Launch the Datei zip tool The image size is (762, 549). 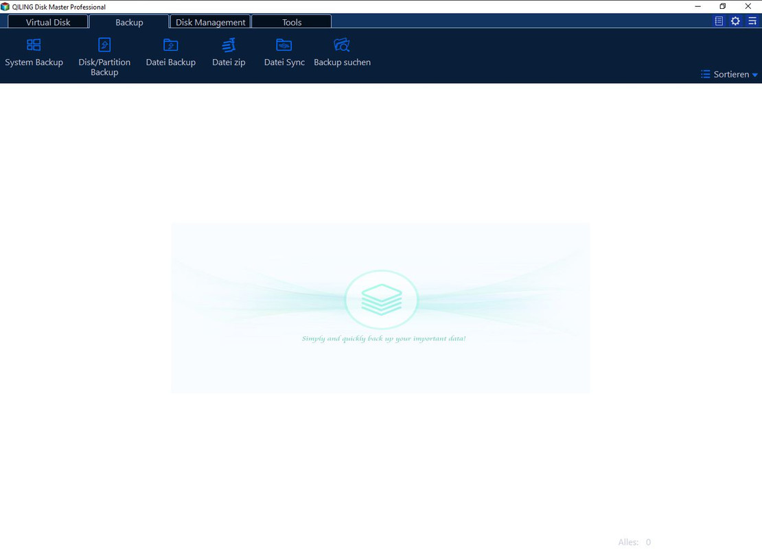tap(229, 52)
